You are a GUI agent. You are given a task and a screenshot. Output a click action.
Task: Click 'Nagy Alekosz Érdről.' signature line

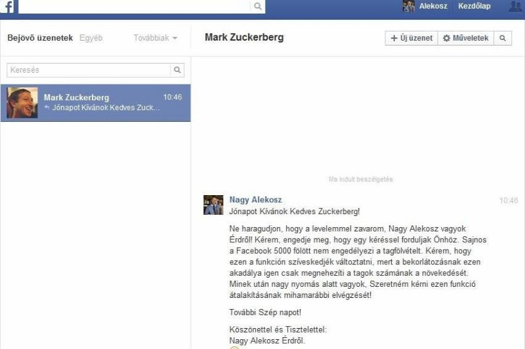pyautogui.click(x=267, y=340)
